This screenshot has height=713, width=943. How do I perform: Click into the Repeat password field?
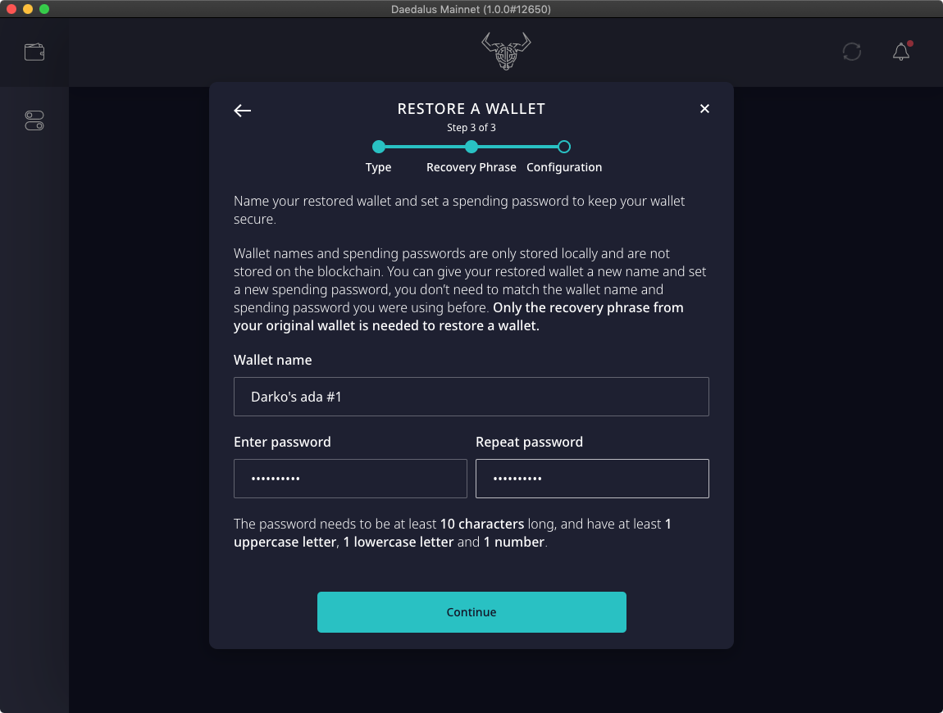592,479
